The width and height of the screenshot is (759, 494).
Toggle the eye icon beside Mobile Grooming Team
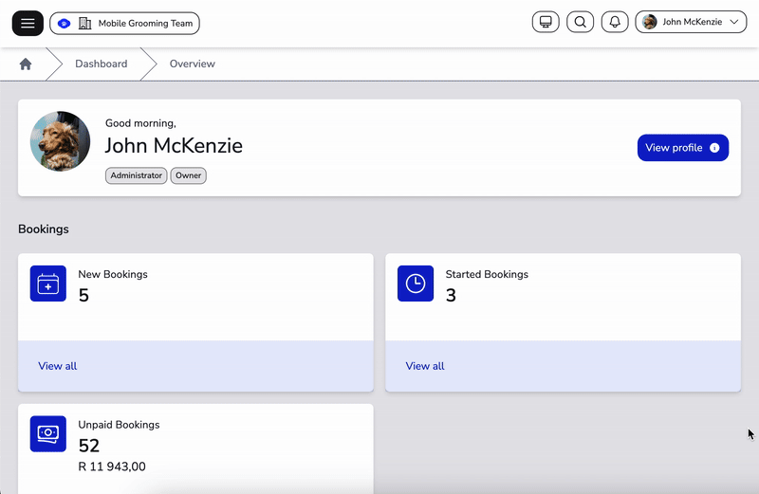click(65, 23)
